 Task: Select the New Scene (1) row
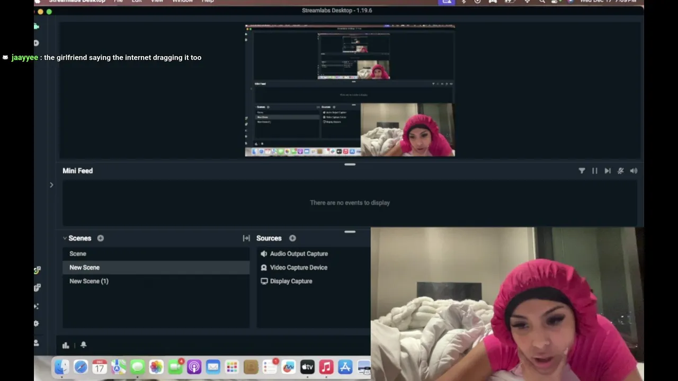(156, 281)
